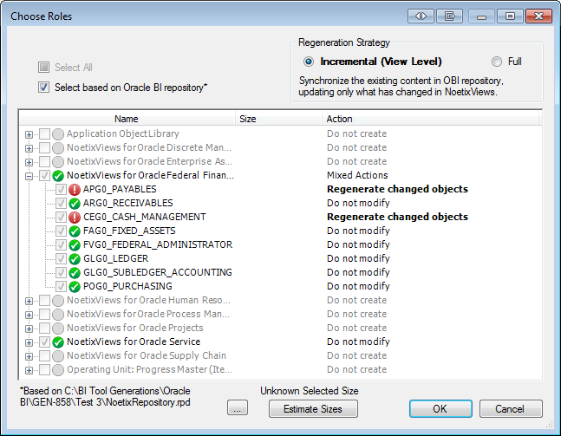Viewport: 561px width, 436px height.
Task: Toggle checkbox for ARG0_RECEIVABLES role
Action: click(61, 203)
